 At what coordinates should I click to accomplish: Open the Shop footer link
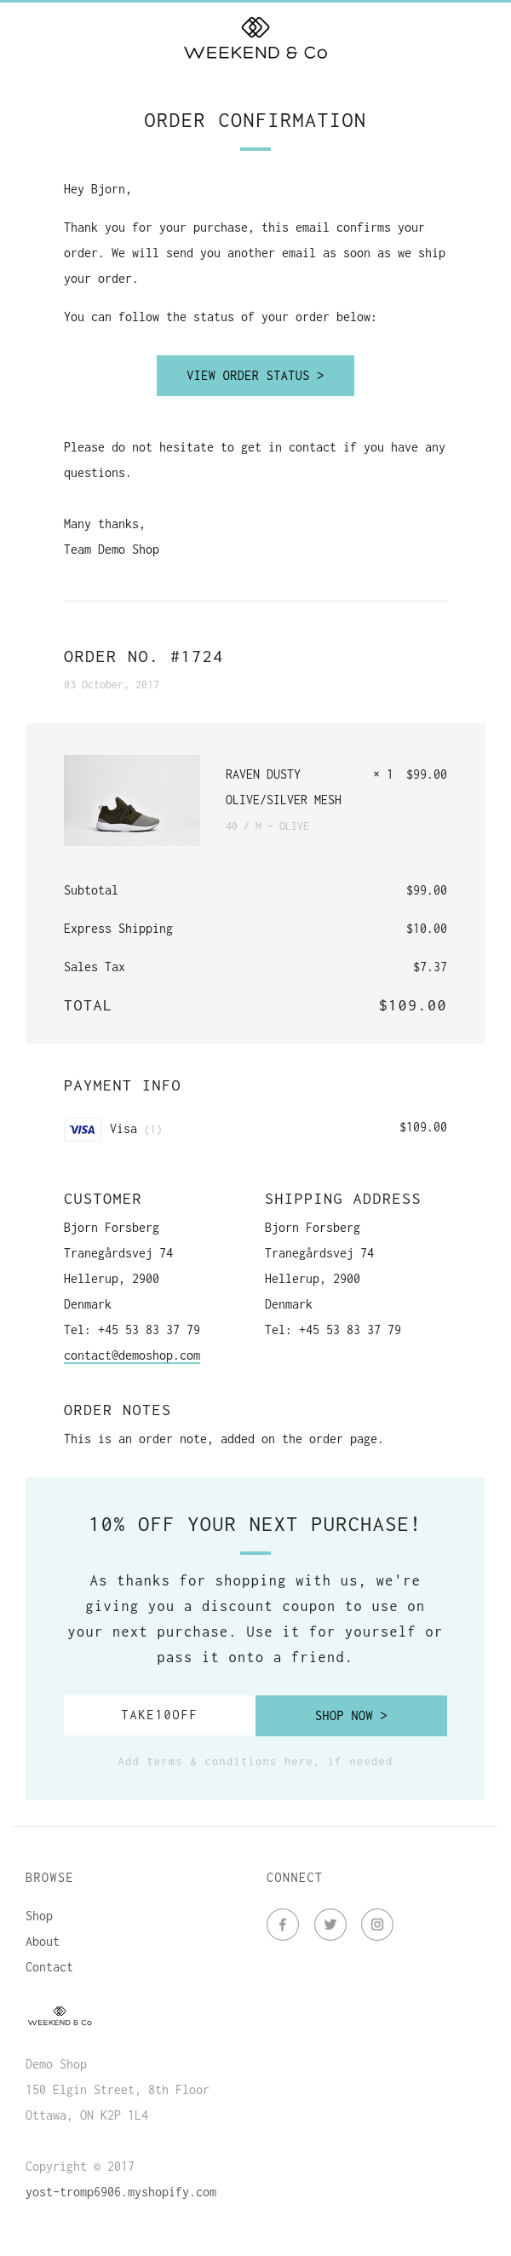coord(38,1915)
